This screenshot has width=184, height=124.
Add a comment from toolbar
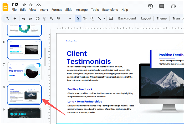coord(111,19)
